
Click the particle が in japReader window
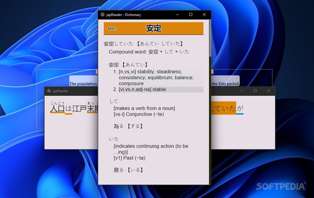tap(240, 108)
